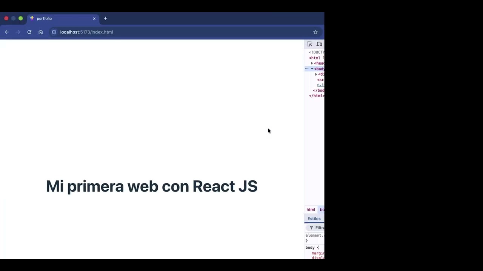Select the html opening tag row
Viewport: 483px width, 271px height.
pyautogui.click(x=314, y=58)
